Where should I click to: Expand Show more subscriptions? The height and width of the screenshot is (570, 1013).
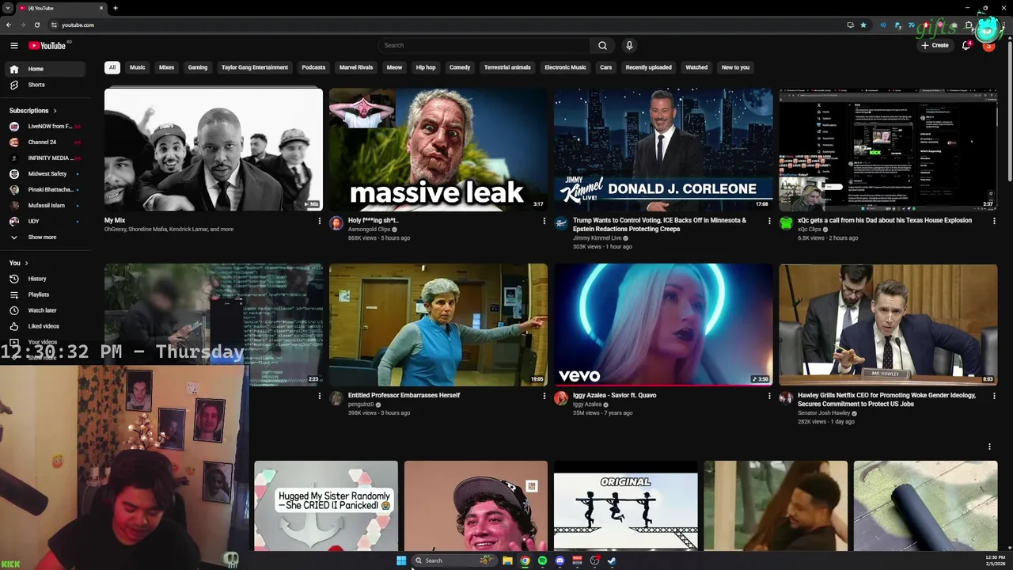coord(44,237)
